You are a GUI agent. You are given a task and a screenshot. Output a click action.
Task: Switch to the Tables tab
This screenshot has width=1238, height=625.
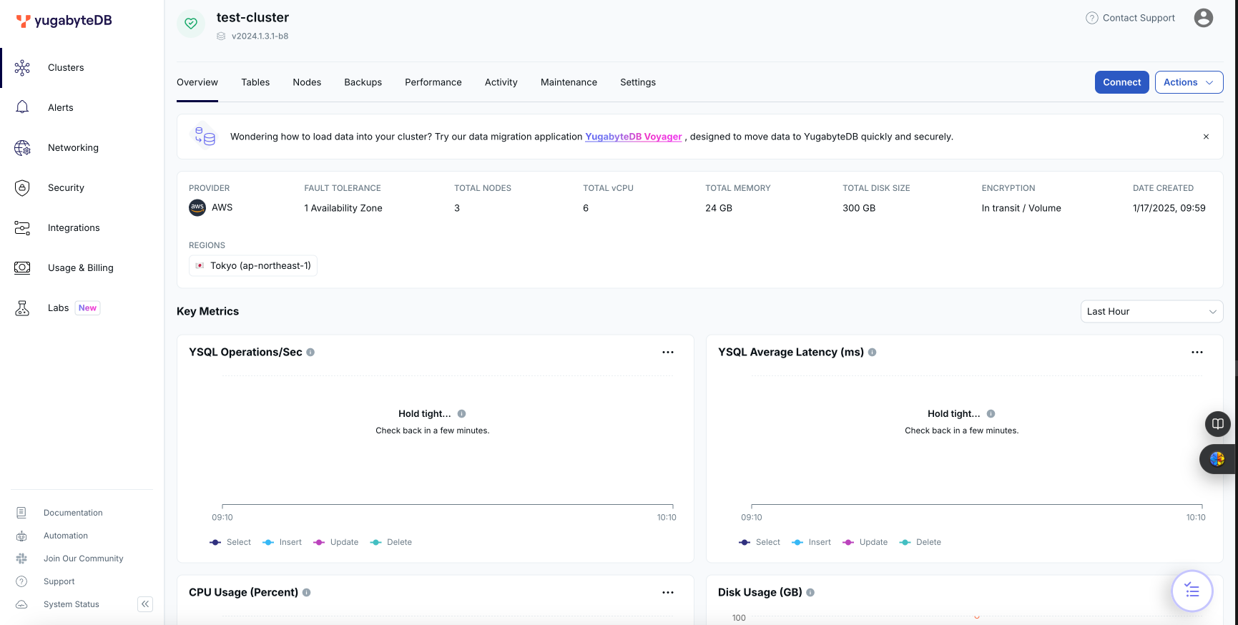click(255, 82)
